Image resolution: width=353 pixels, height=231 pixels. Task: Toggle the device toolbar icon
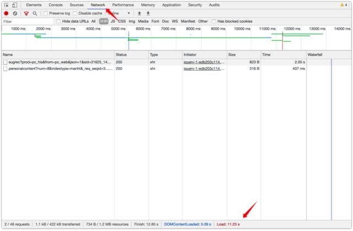[14, 5]
